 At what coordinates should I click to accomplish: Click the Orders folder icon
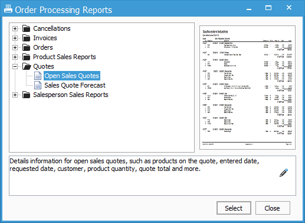tap(26, 47)
